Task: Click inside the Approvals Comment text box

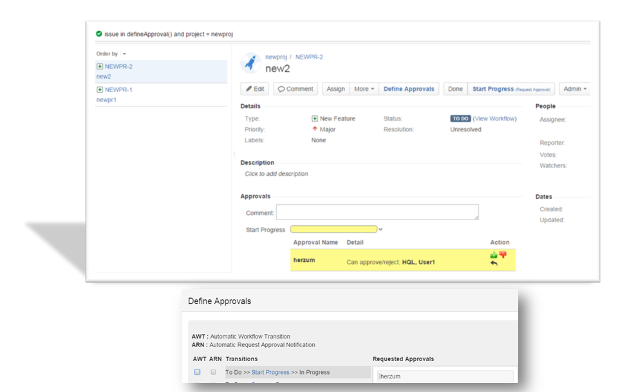Action: [x=377, y=212]
